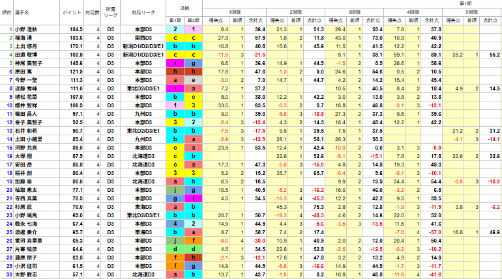Screen dimensions: 502x279
Task: Click grey 'e' cell in rank 7 row
Action: coord(194,80)
